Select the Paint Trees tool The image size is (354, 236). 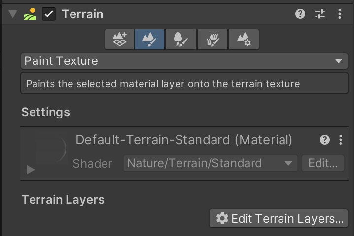[x=180, y=39]
